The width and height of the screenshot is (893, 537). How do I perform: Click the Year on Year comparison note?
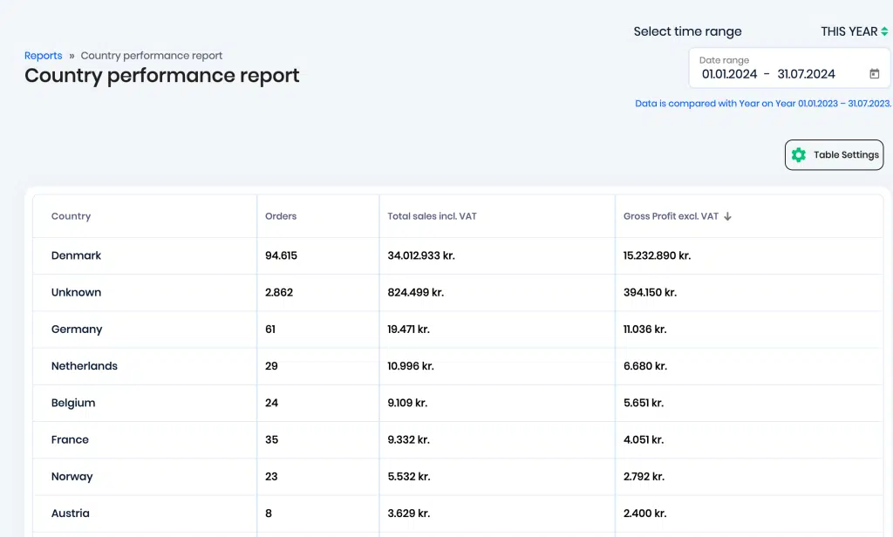click(x=763, y=104)
